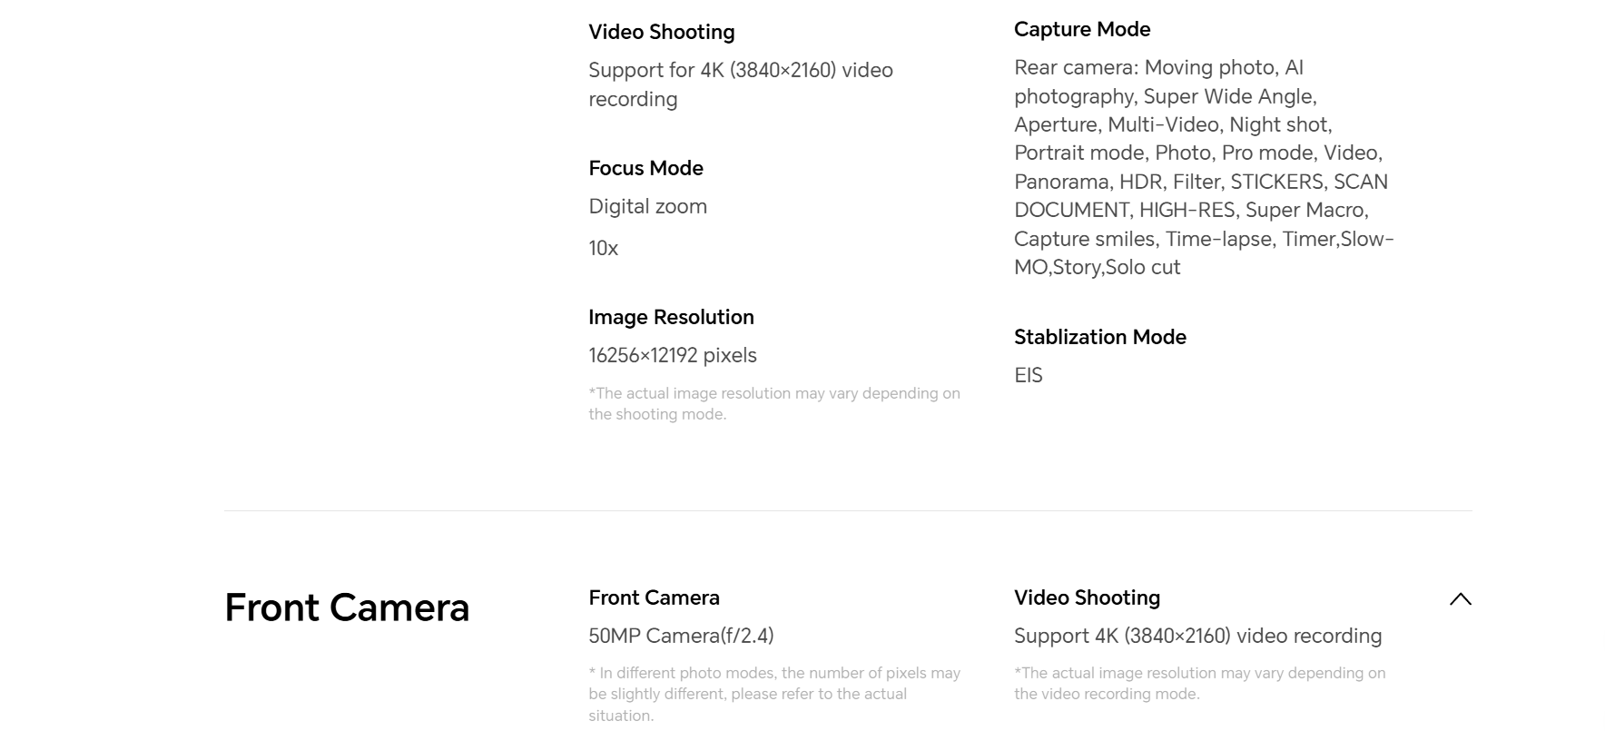Click Support for 4K (3840×2160) video recording
Screen dimensions: 1605x731
[741, 84]
